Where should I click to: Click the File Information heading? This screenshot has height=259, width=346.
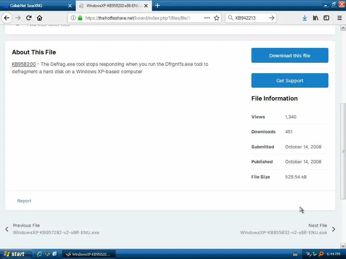[274, 98]
